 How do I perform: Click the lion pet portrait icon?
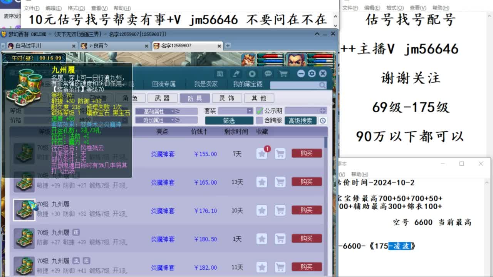click(x=249, y=60)
